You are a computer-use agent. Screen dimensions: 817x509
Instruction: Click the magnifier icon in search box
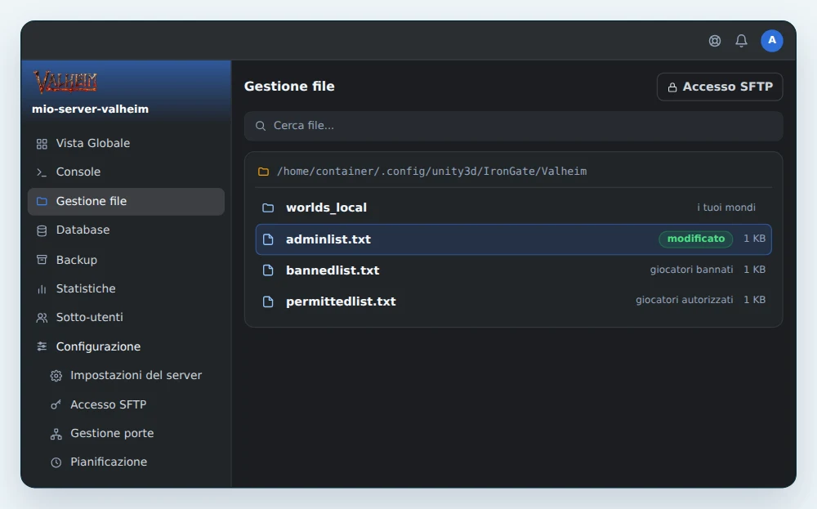(261, 126)
